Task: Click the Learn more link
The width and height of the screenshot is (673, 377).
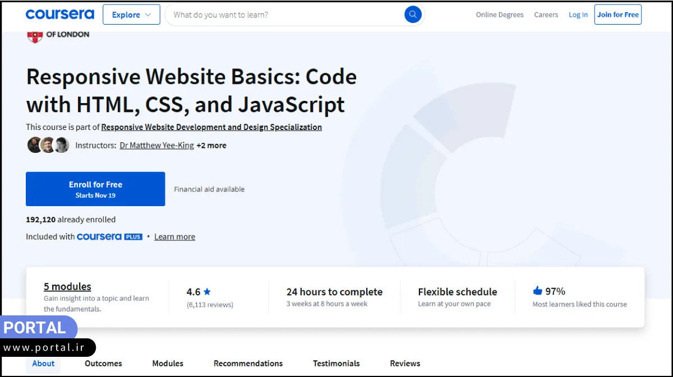Action: coord(174,236)
